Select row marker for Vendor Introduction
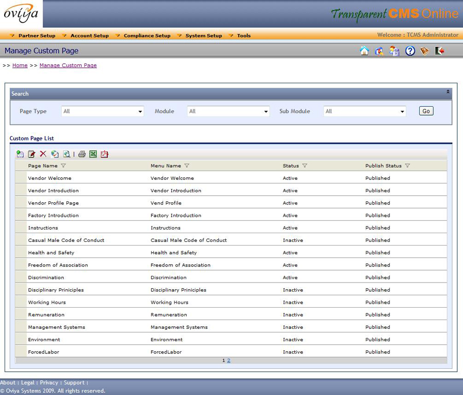This screenshot has height=395, width=463. (x=21, y=191)
